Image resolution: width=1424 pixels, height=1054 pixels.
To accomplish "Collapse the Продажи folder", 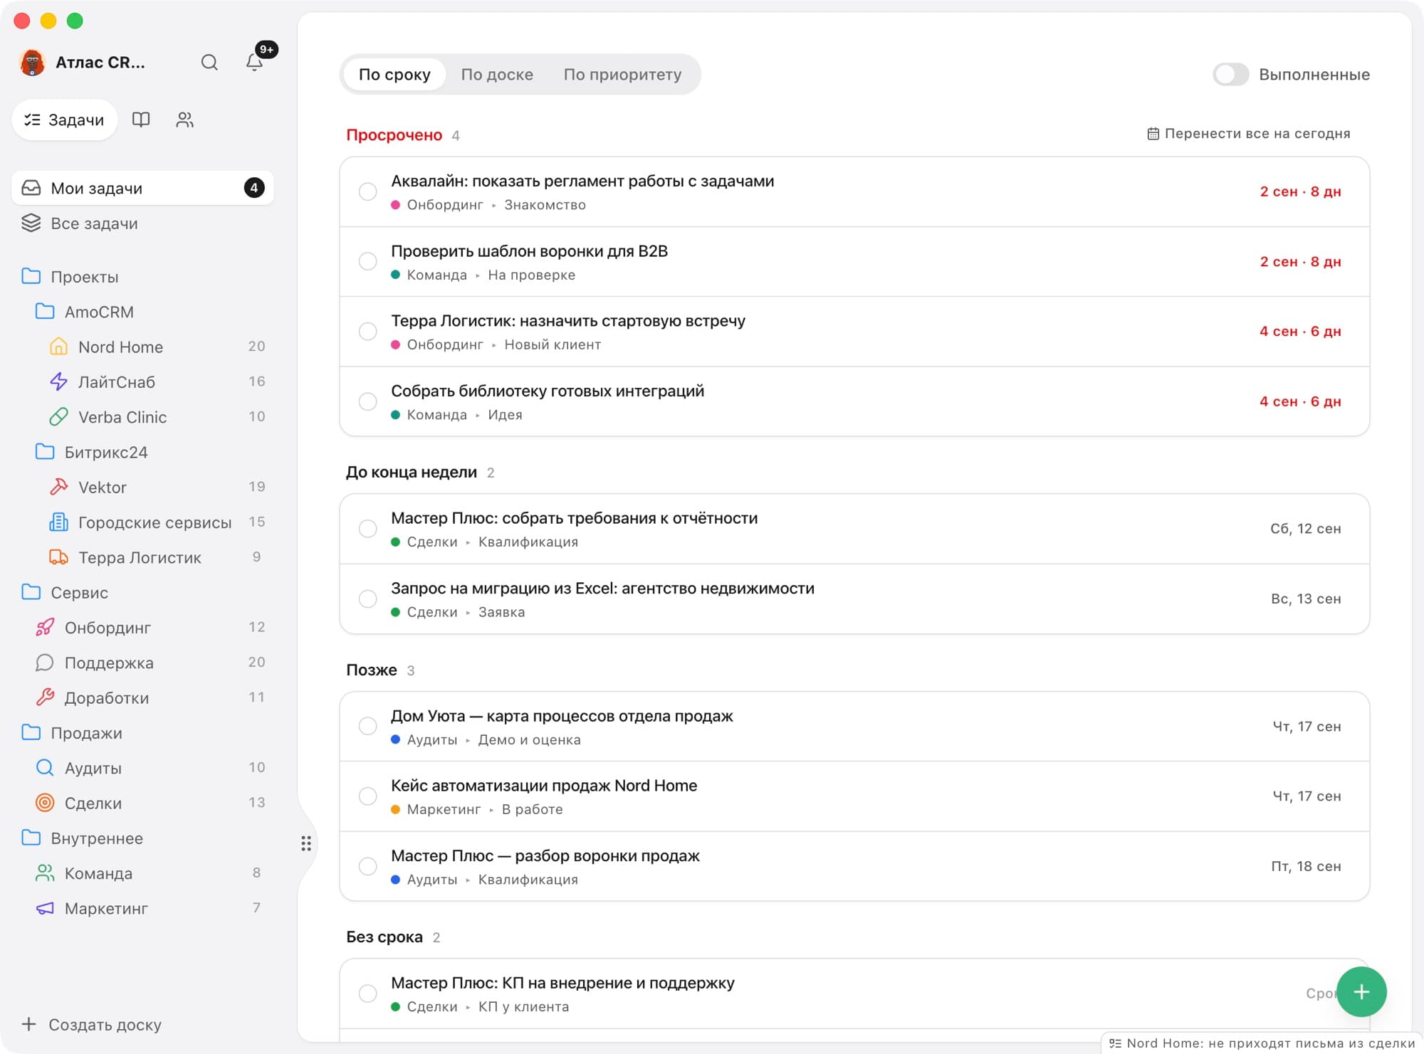I will click(142, 733).
